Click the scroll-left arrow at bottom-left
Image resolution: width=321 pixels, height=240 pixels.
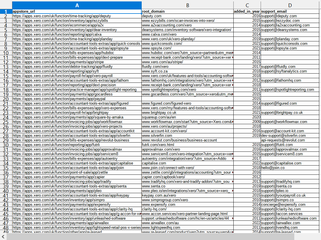(3, 237)
